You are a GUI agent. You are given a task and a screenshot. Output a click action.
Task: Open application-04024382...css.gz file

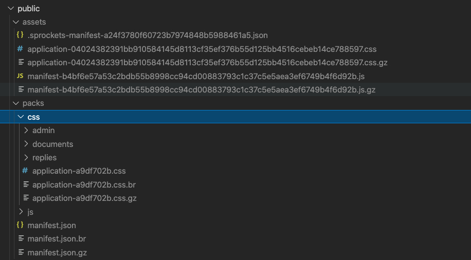click(x=207, y=63)
